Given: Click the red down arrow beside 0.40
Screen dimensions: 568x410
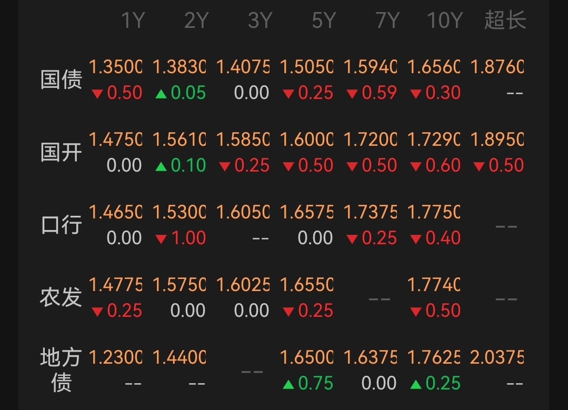Looking at the screenshot, I should click(x=416, y=239).
